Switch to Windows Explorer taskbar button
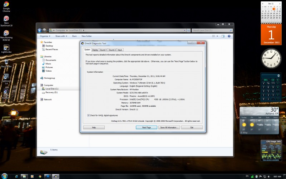 [x=24, y=176]
